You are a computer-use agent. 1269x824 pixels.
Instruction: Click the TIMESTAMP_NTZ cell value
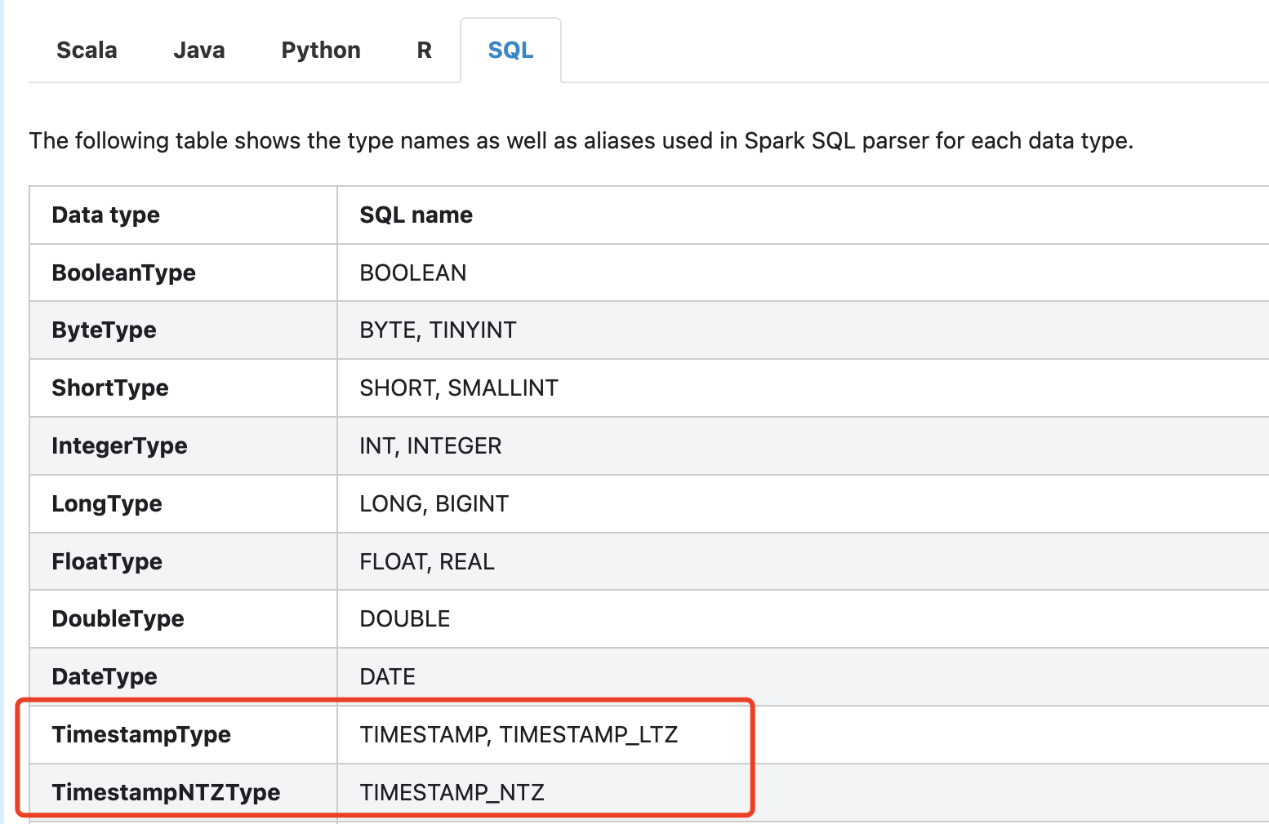[452, 793]
